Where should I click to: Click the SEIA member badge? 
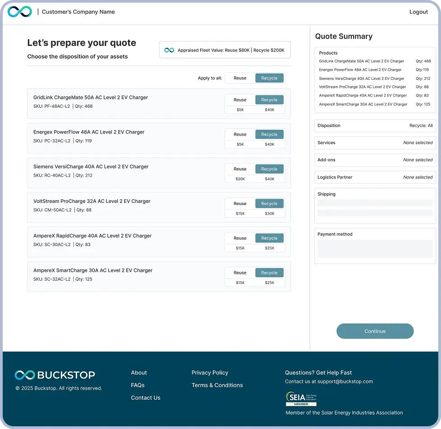(x=301, y=399)
